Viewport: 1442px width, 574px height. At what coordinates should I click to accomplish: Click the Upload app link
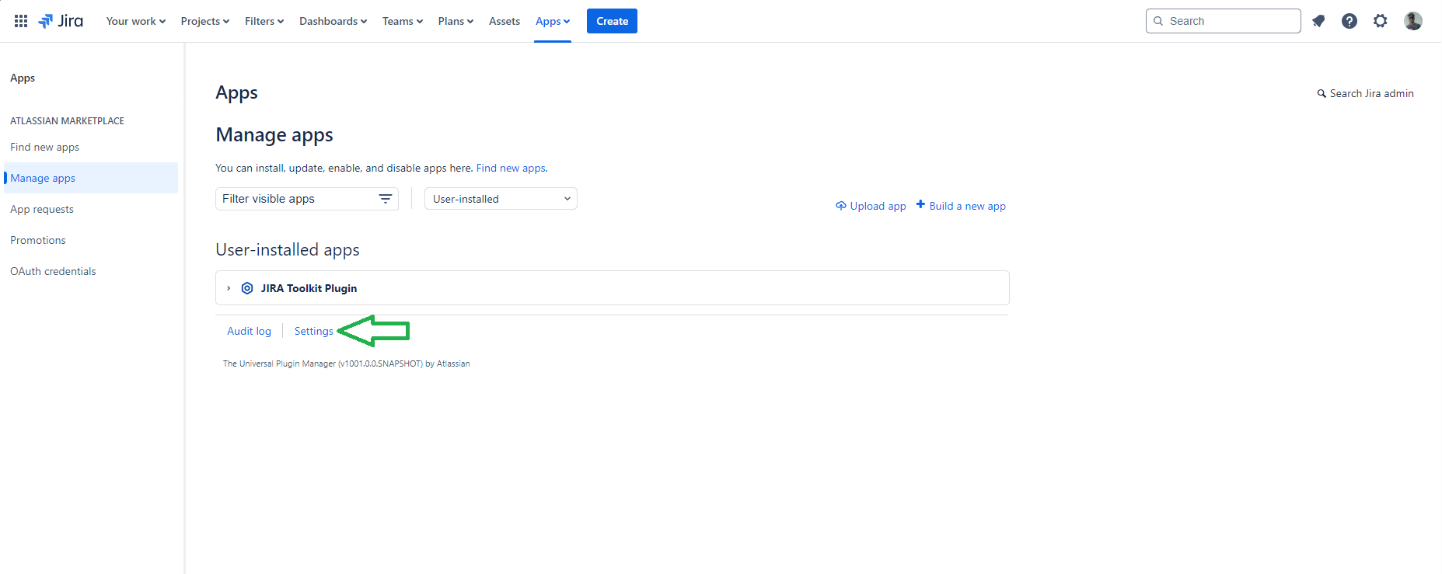[x=871, y=206]
